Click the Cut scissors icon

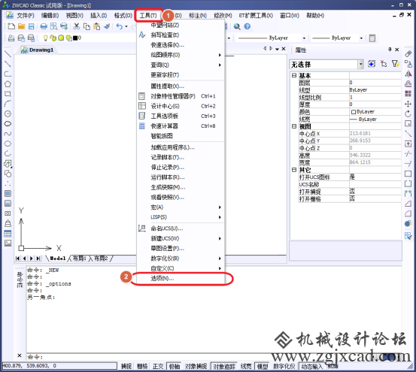(x=77, y=26)
